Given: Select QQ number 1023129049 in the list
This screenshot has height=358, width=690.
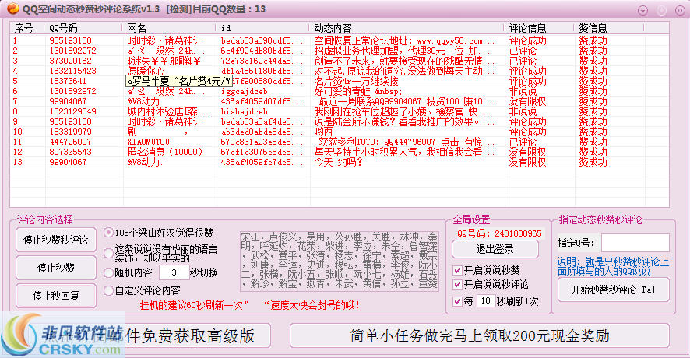Looking at the screenshot, I should [x=72, y=111].
